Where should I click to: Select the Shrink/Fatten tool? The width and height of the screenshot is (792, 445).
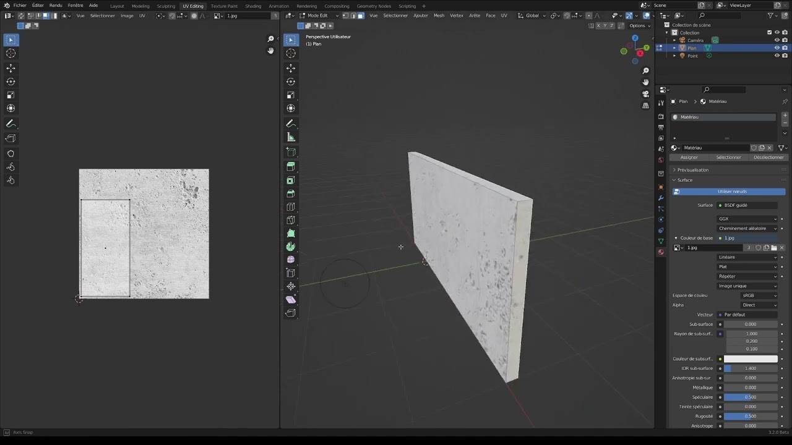tap(291, 286)
